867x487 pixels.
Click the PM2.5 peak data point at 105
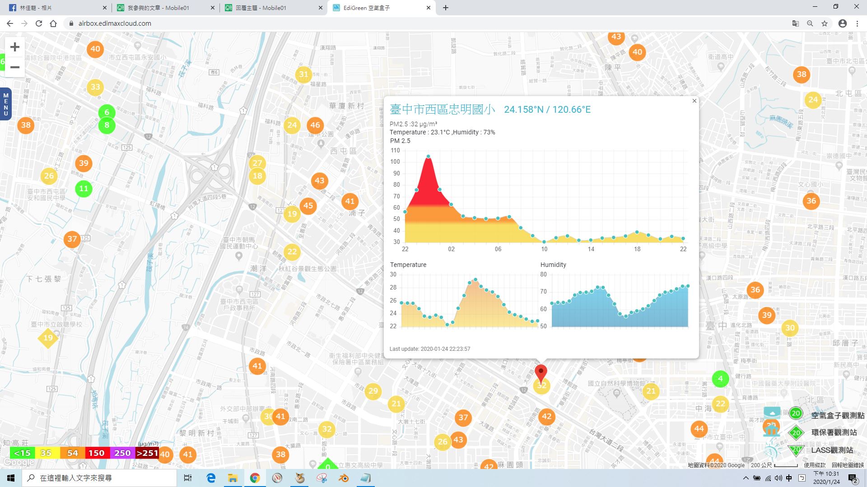pos(428,156)
